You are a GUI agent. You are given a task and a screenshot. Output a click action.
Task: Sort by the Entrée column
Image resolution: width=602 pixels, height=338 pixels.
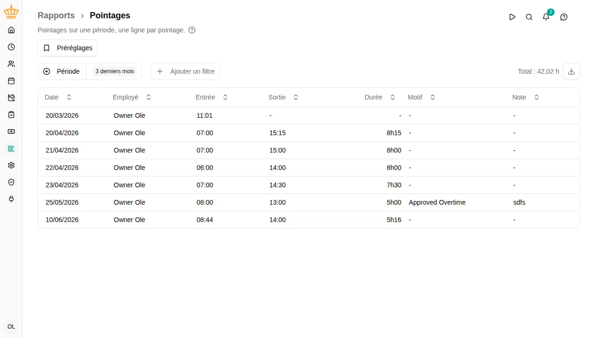(212, 97)
